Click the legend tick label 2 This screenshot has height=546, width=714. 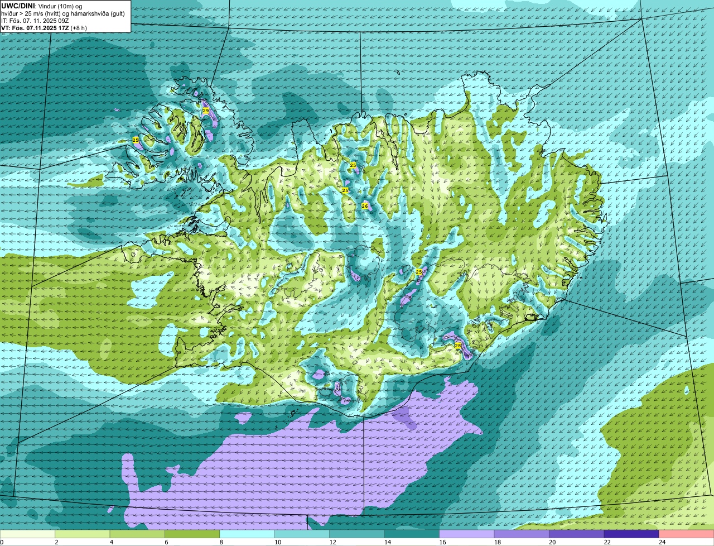pos(56,542)
